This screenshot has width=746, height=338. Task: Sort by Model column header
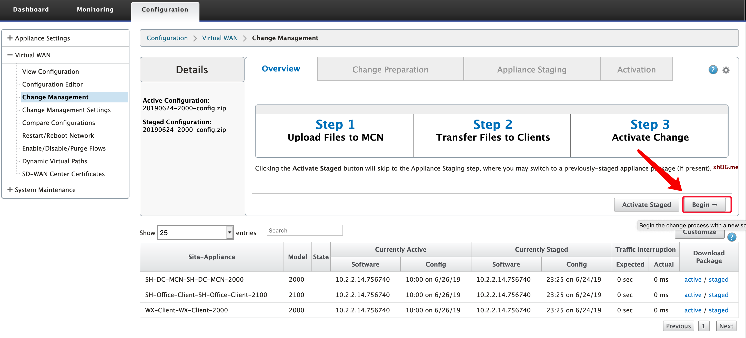[x=297, y=257]
